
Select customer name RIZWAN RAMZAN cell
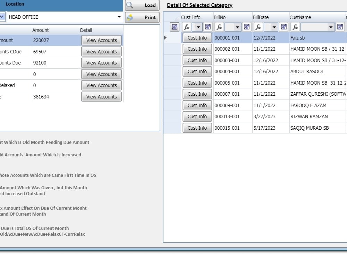pyautogui.click(x=318, y=116)
